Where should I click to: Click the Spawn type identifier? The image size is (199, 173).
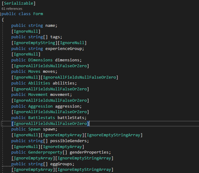[x=34, y=129]
